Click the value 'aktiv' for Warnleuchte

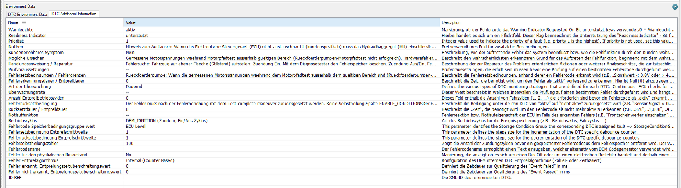click(x=130, y=30)
